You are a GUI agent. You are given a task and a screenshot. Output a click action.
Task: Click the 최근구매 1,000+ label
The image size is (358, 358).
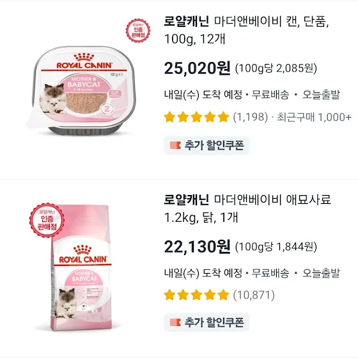click(314, 117)
